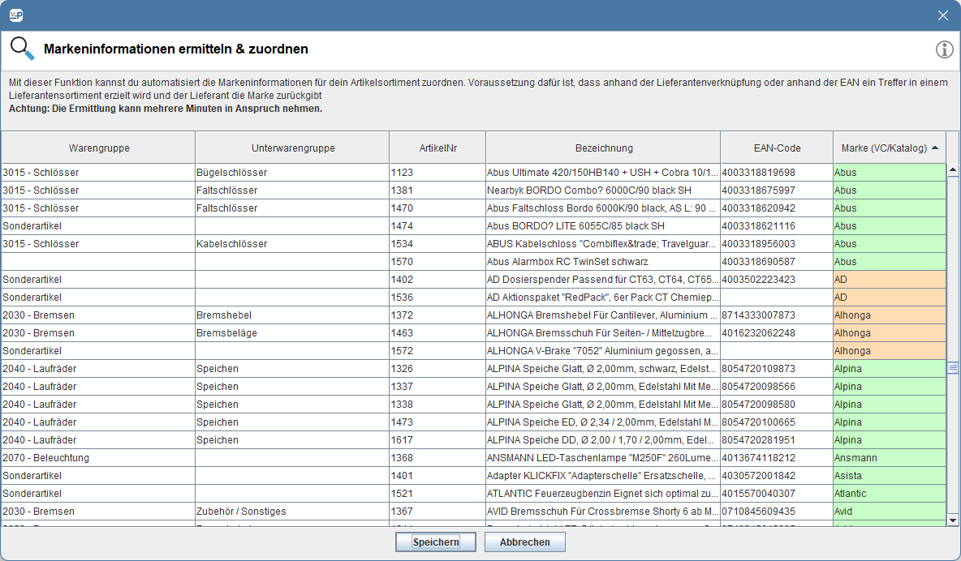
Task: Click EAN code 8714333007873
Action: tap(777, 315)
